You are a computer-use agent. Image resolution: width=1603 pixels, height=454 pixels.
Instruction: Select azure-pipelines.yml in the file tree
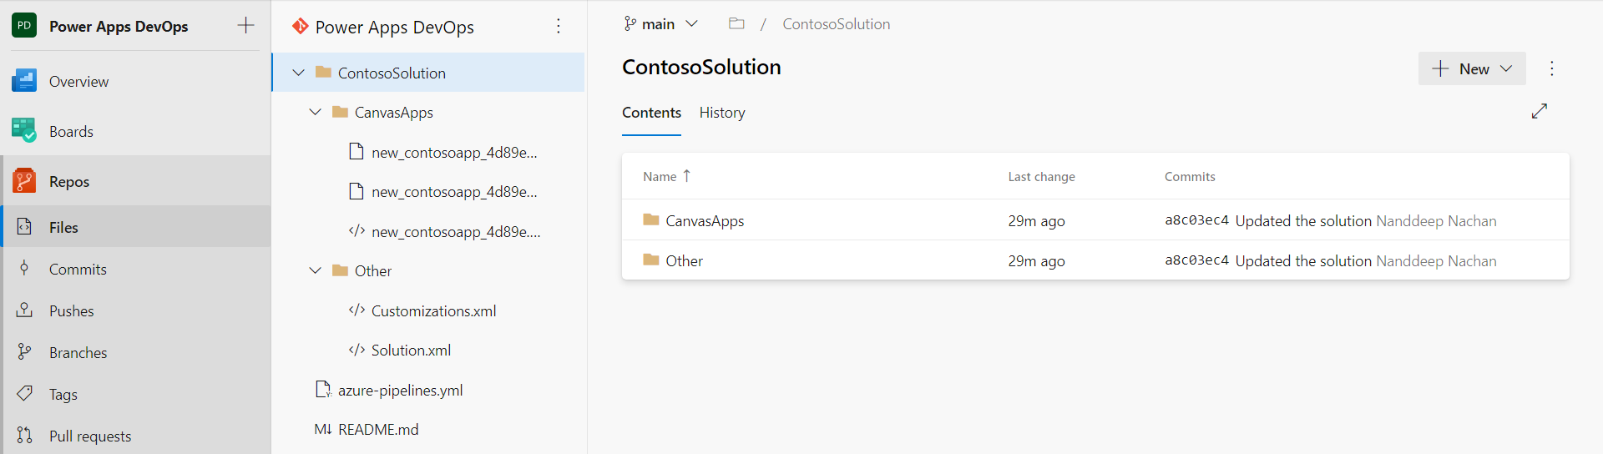click(400, 390)
